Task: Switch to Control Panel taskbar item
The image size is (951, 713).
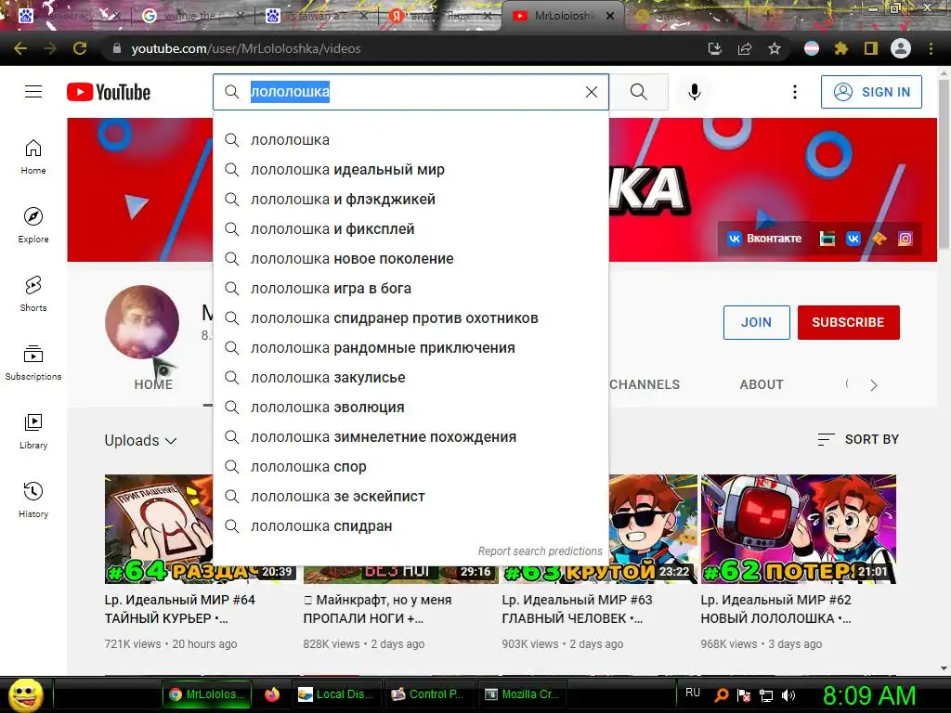Action: [x=427, y=694]
